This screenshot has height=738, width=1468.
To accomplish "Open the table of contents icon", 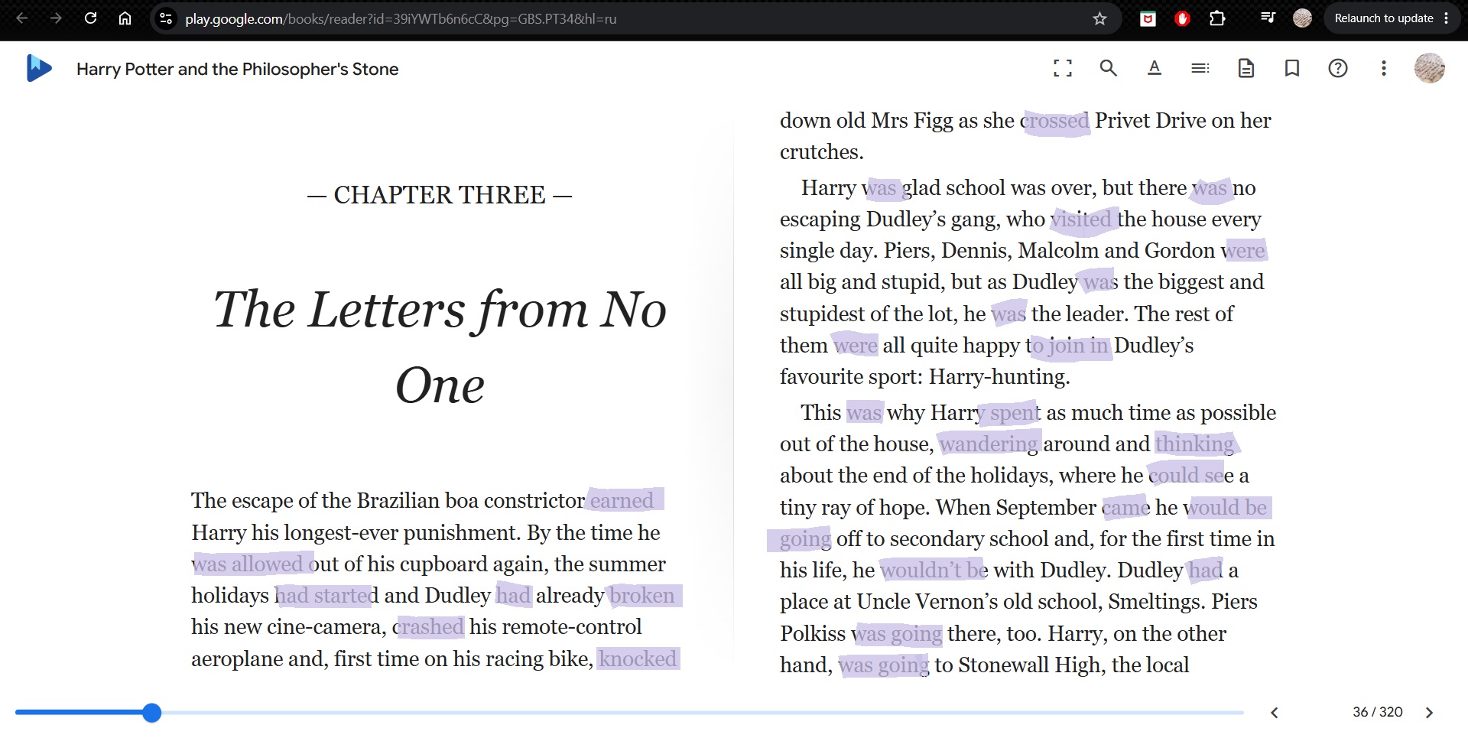I will 1200,68.
